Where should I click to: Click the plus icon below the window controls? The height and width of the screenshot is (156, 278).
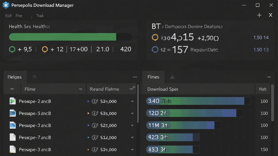259,15
